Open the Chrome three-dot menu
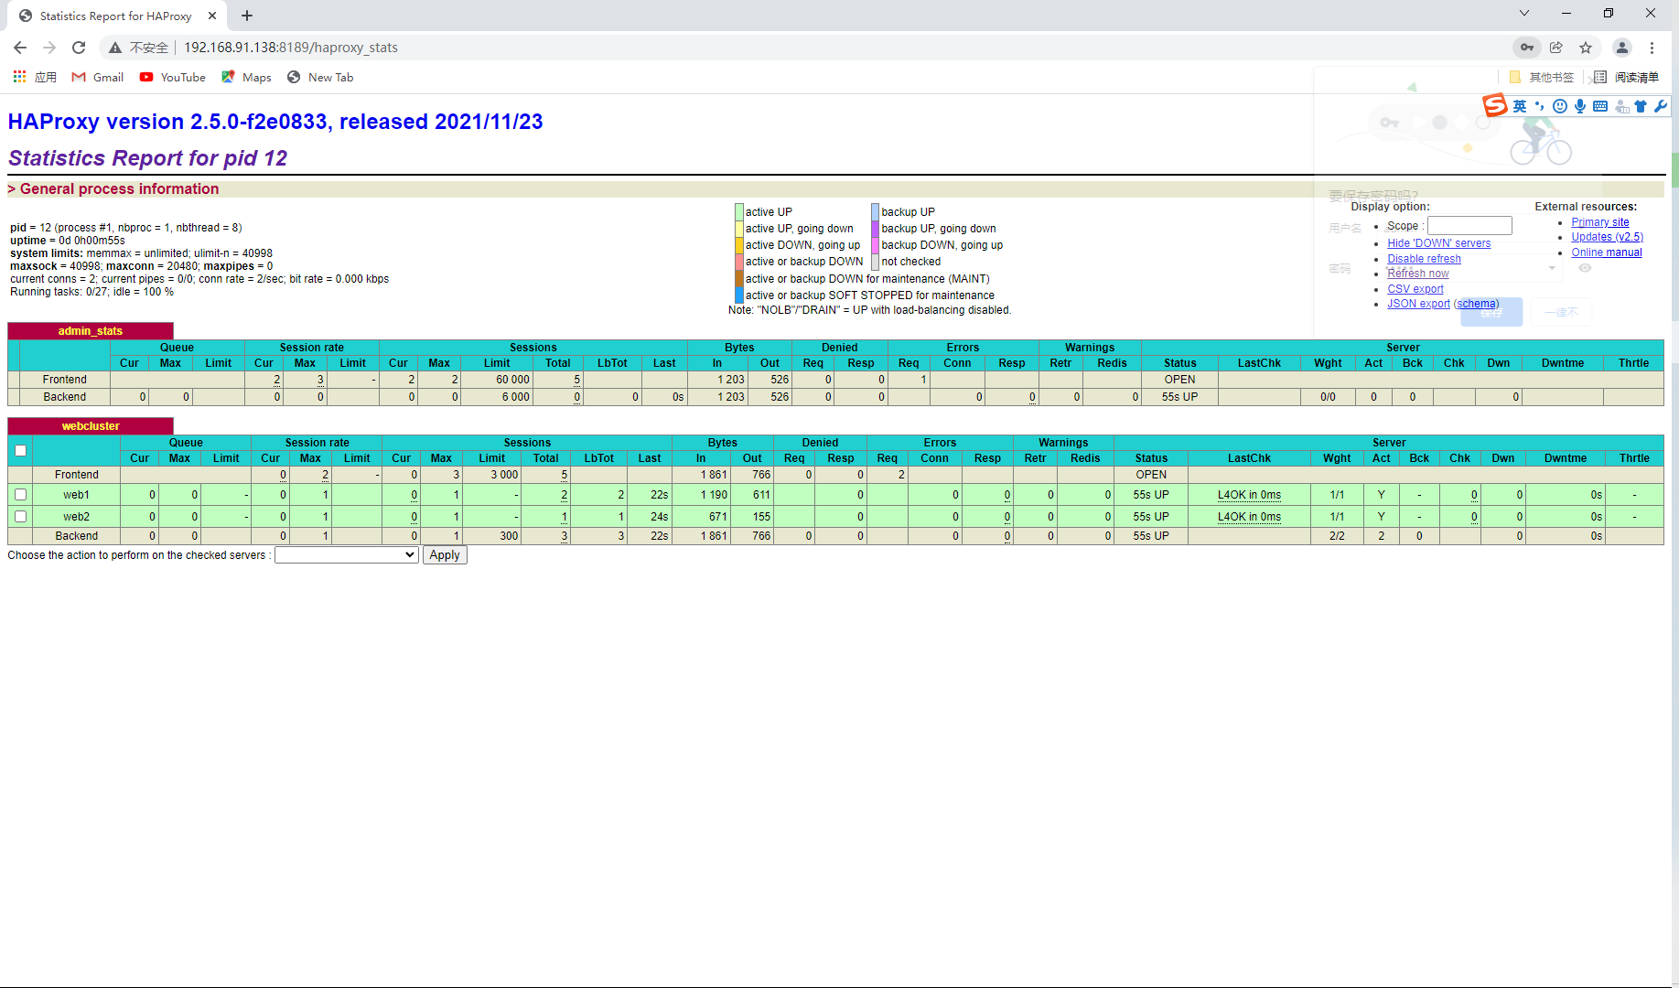The image size is (1679, 988). coord(1652,48)
